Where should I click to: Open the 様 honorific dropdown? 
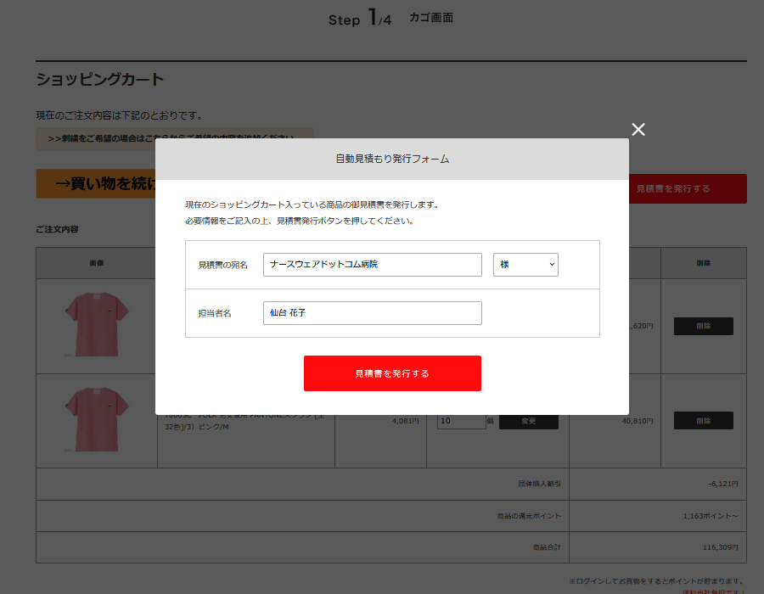click(525, 265)
